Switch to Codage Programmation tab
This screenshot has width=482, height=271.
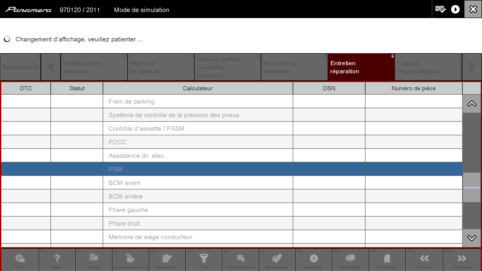tap(428, 67)
